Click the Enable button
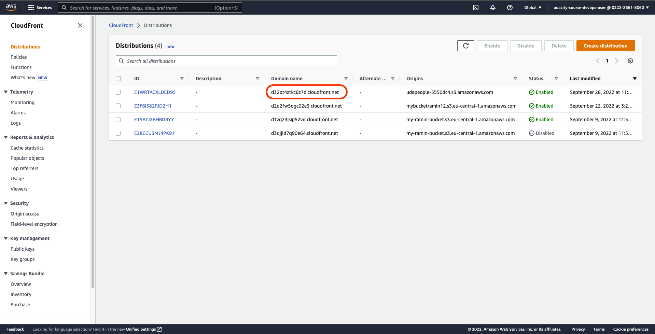 492,46
